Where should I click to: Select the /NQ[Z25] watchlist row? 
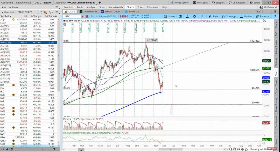[29, 62]
